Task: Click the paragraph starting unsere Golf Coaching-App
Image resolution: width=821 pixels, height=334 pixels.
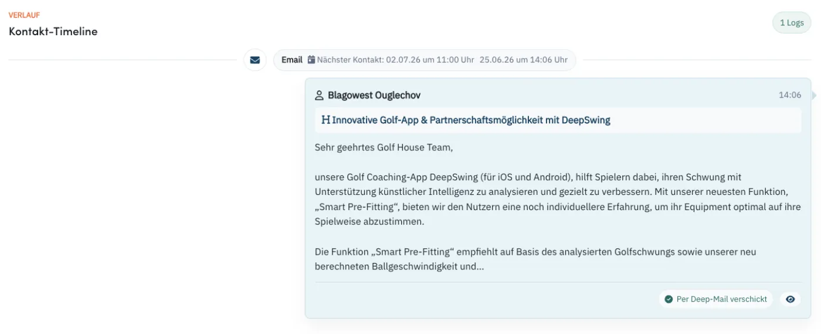Action: (557, 200)
